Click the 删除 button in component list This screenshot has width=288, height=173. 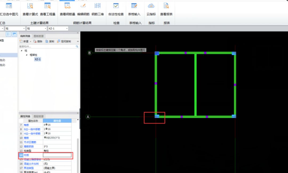point(38,41)
